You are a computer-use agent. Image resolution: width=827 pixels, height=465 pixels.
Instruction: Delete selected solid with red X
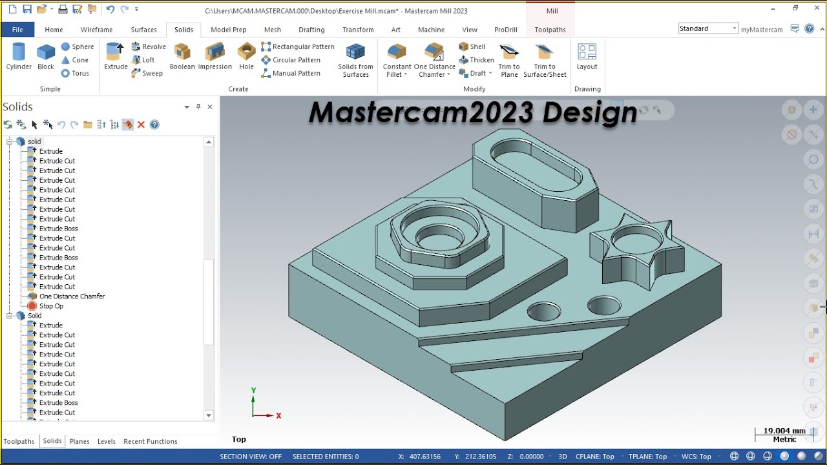coord(141,125)
